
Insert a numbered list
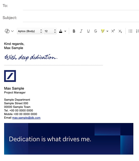point(137,31)
